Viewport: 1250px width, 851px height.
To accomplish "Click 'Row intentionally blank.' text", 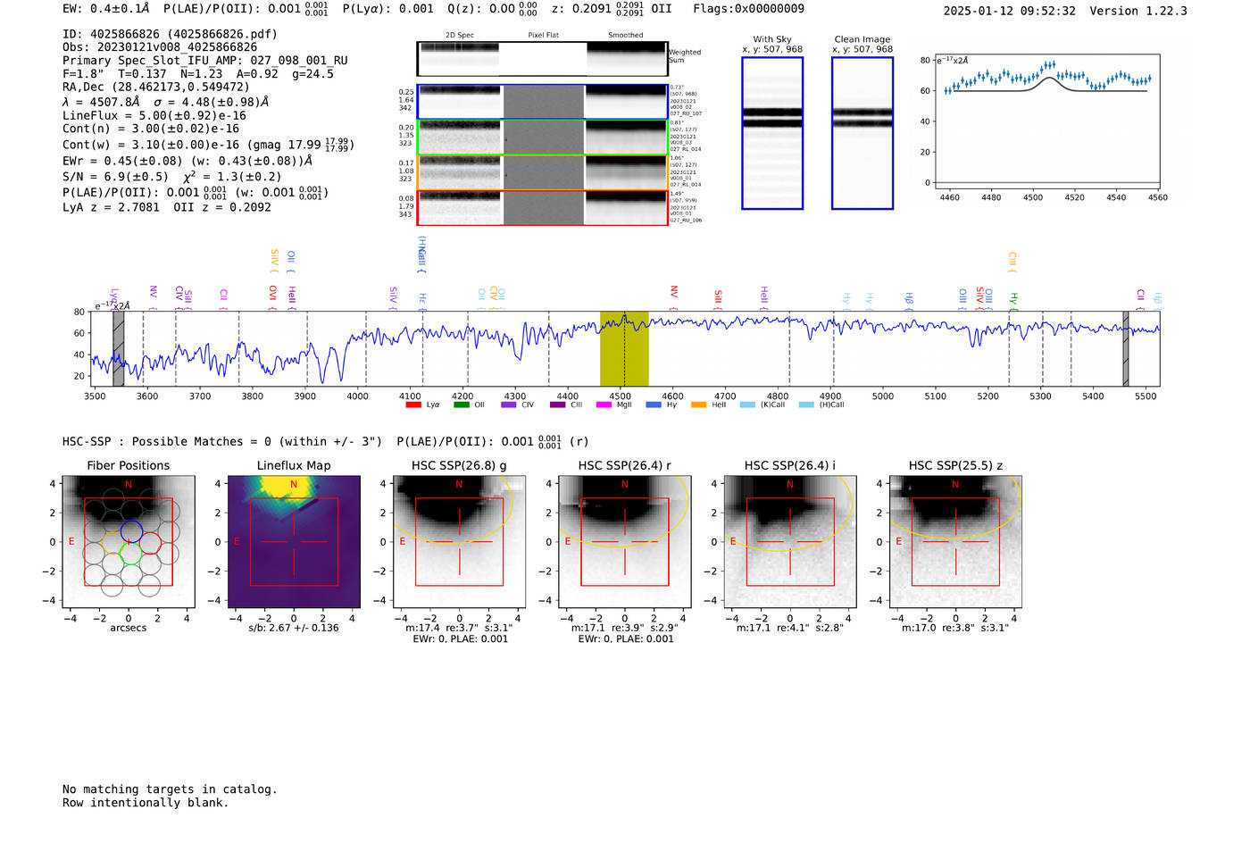I will tap(146, 803).
